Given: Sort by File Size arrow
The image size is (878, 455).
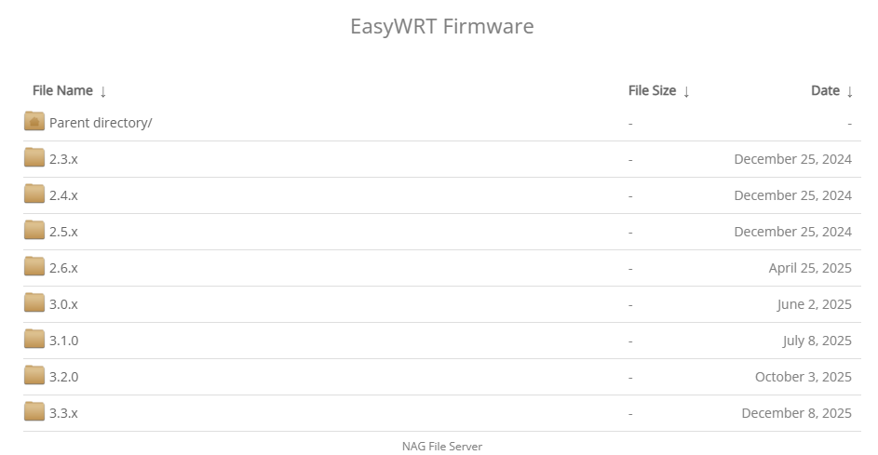Looking at the screenshot, I should click(x=686, y=91).
